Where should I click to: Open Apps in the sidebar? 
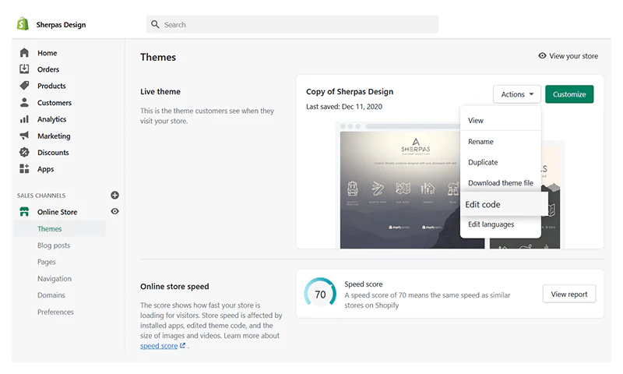click(x=46, y=169)
